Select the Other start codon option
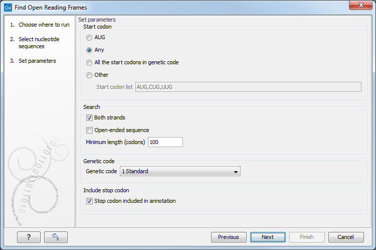This screenshot has width=376, height=250. pos(90,75)
